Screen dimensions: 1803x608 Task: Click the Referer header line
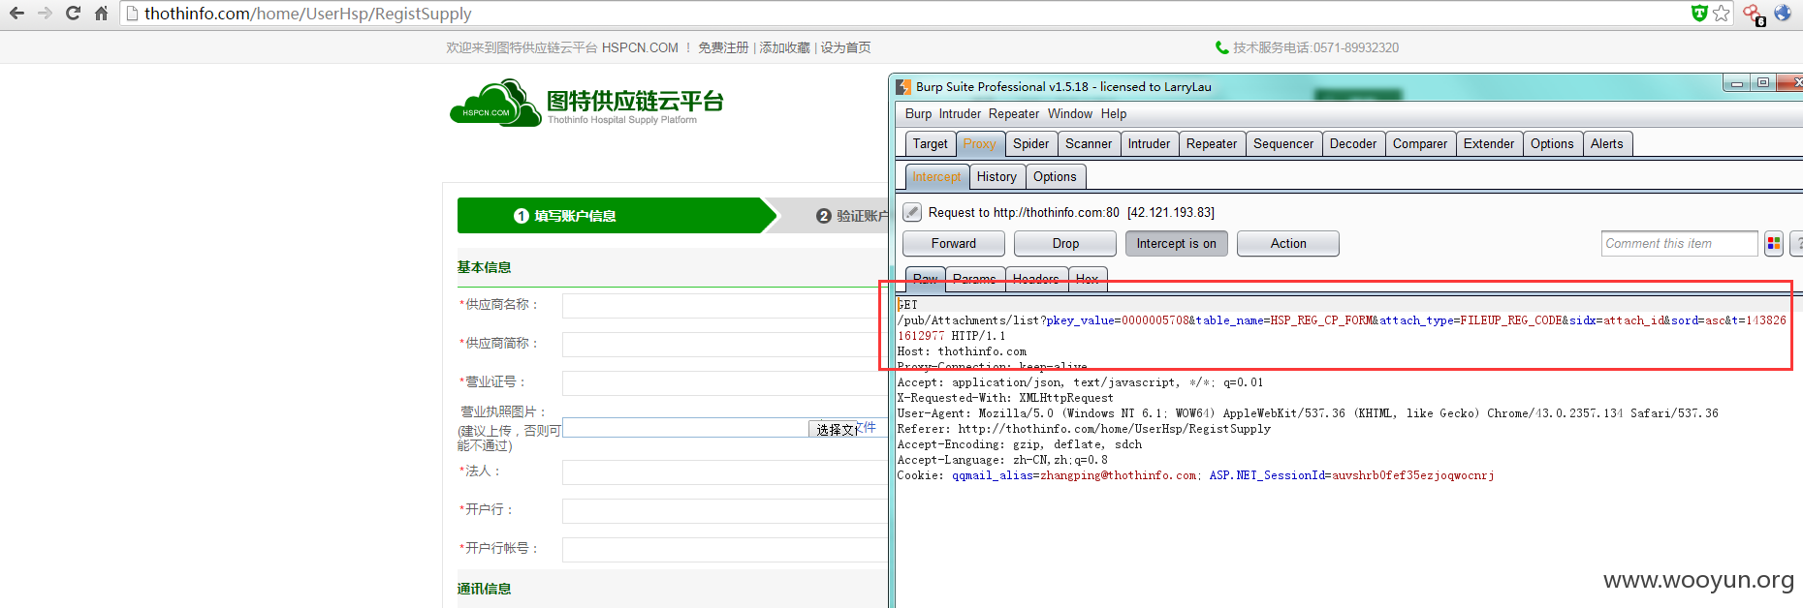pos(1084,429)
